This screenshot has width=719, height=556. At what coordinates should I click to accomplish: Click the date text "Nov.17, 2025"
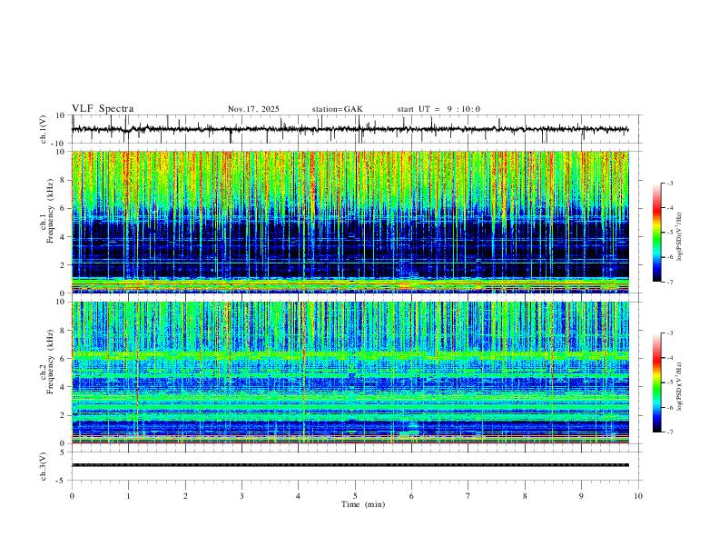pyautogui.click(x=253, y=109)
